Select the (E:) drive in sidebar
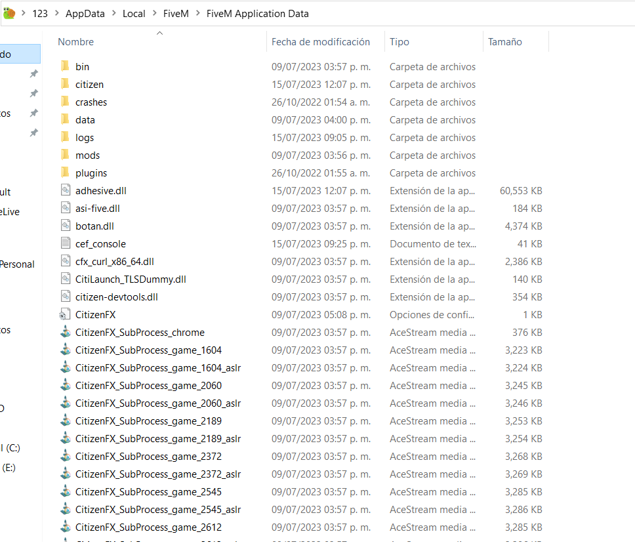This screenshot has height=555, width=635. [9, 468]
